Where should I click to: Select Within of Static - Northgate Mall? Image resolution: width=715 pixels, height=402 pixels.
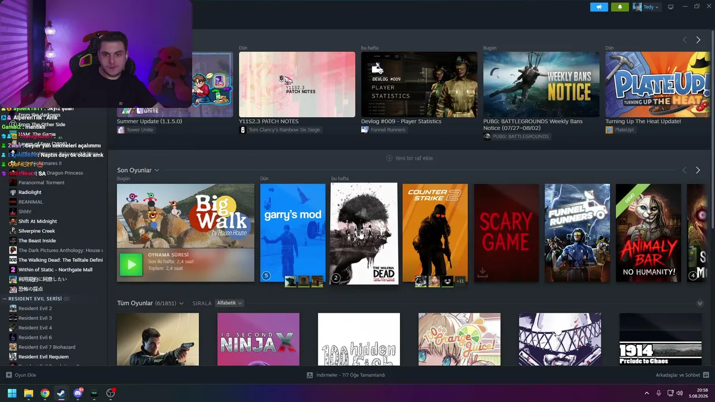tap(55, 270)
